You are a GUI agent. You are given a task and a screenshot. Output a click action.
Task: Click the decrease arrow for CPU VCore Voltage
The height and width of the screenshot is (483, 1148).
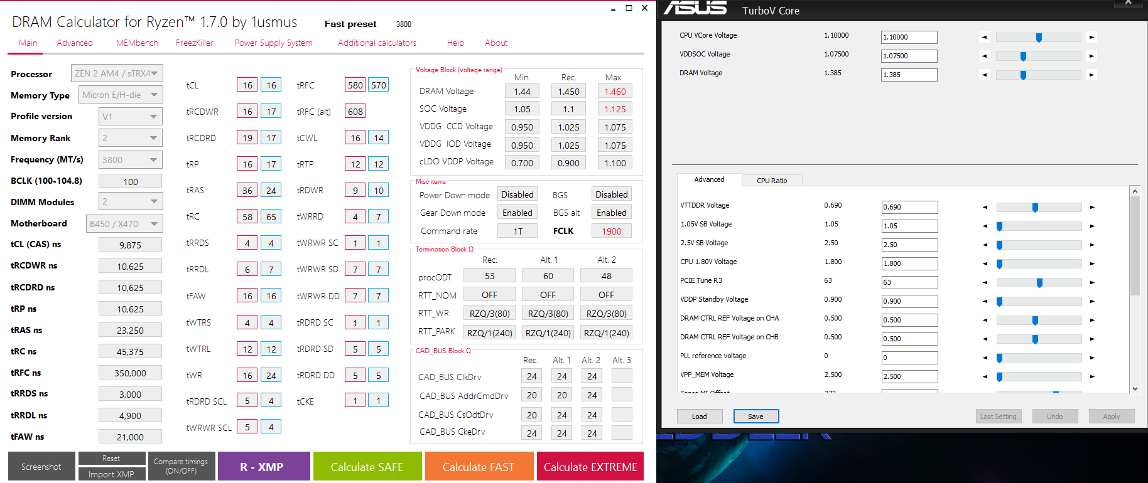[x=984, y=37]
